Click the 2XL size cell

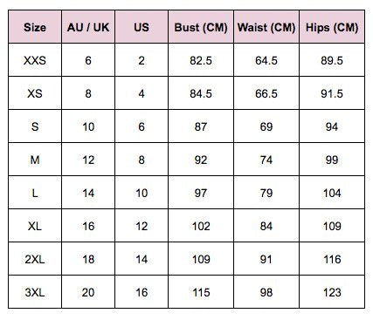[35, 259]
